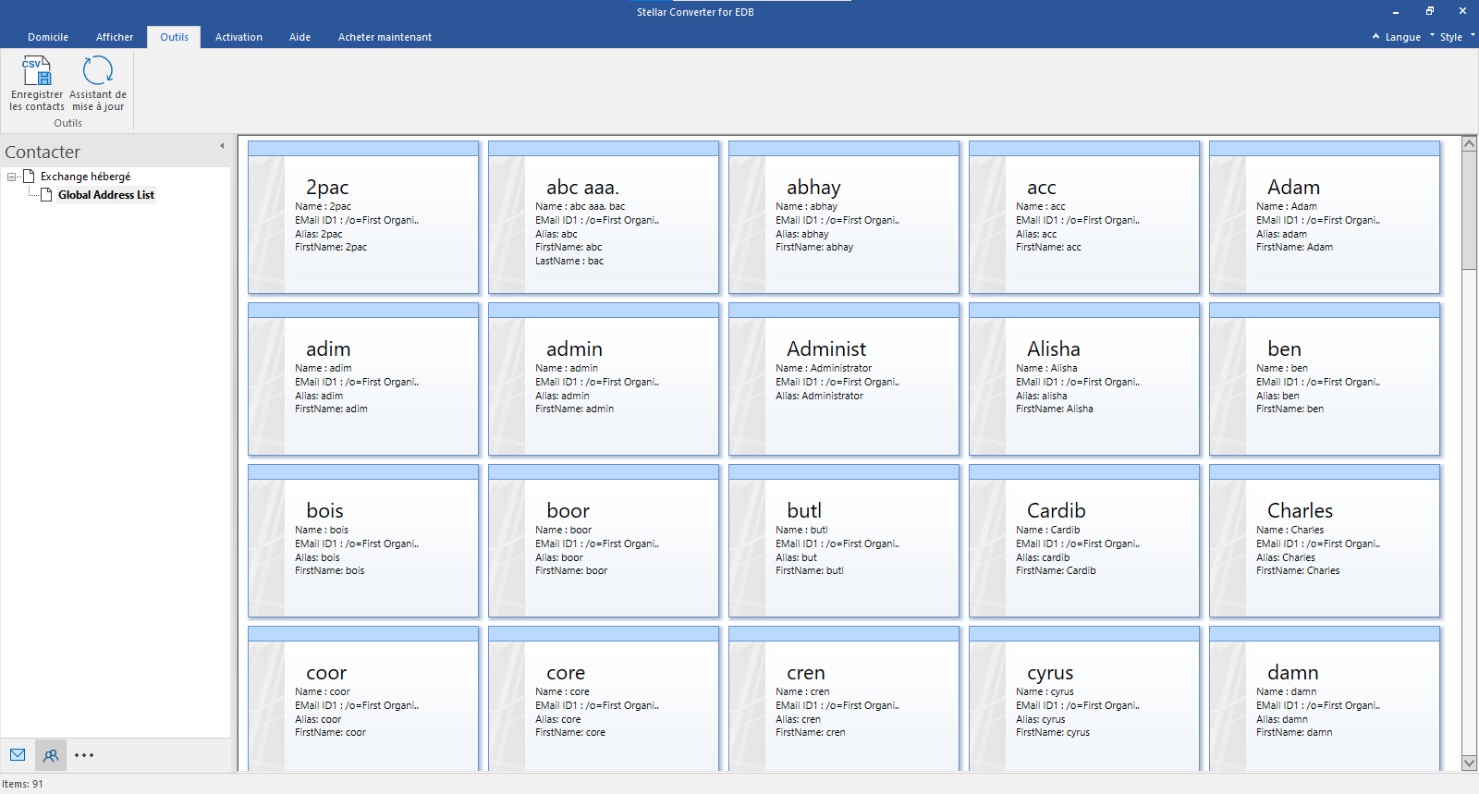Viewport: 1479px width, 794px height.
Task: Click 'FirstName: Cardib' text
Action: point(1056,571)
